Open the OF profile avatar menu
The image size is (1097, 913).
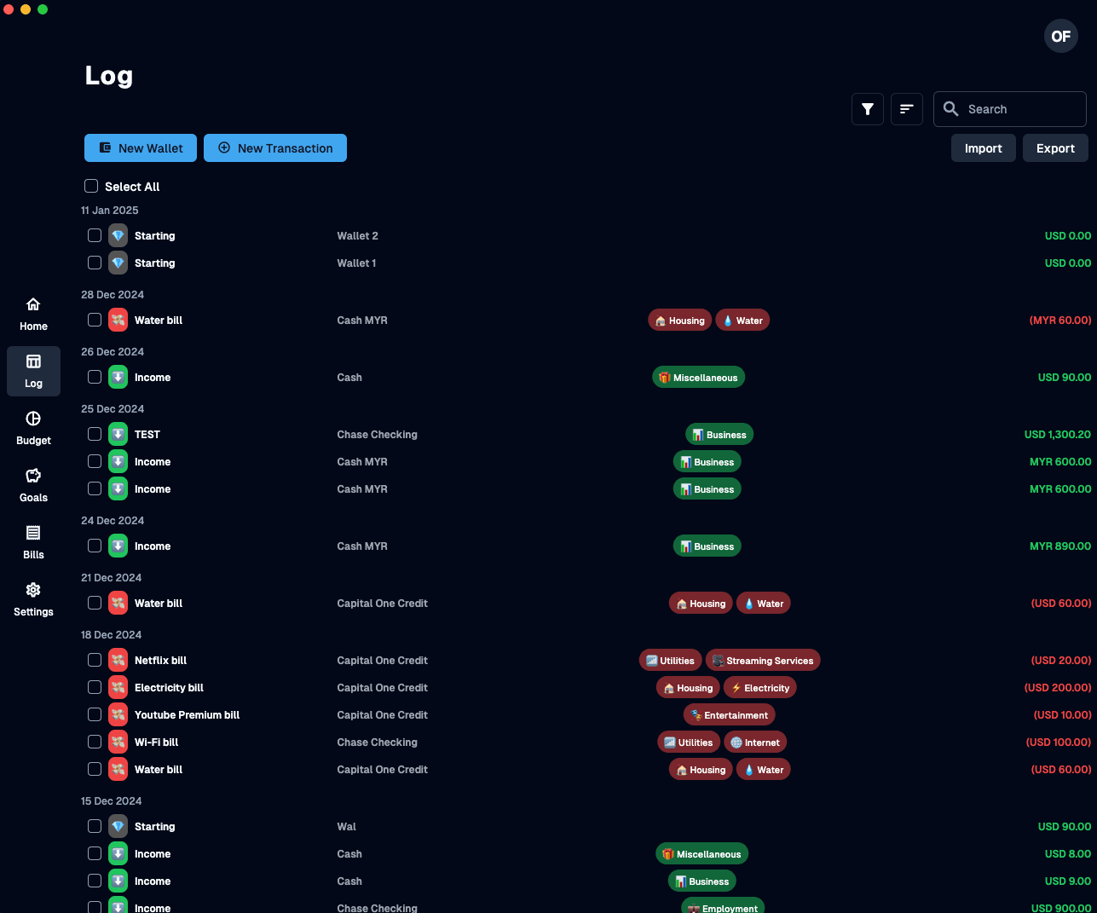pyautogui.click(x=1060, y=36)
